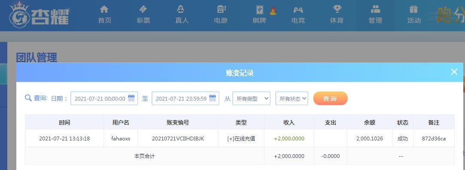Open the 彩票 ticket icon
The height and width of the screenshot is (170, 465).
[x=143, y=9]
